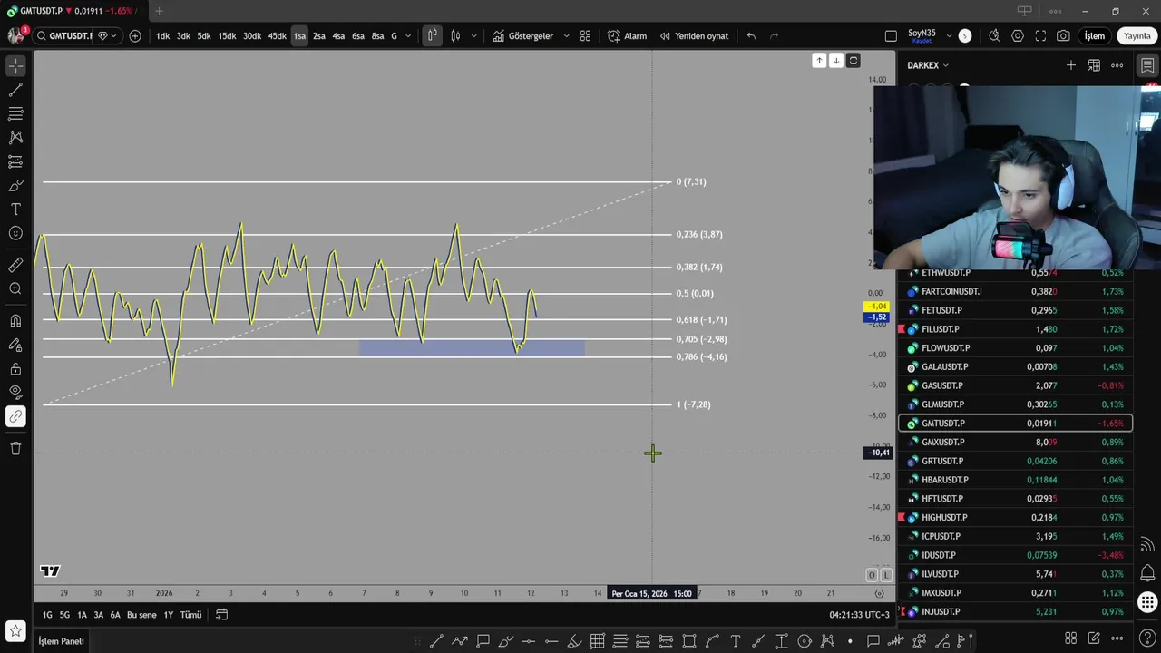Switch to the 15dk timeframe
Screen dimensions: 1161x653
click(227, 36)
